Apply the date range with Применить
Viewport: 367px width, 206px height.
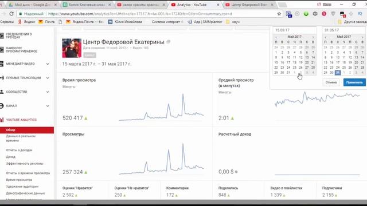[354, 82]
